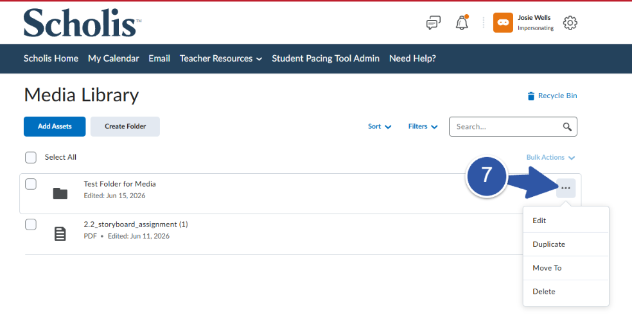The width and height of the screenshot is (632, 329).
Task: Open the Test Folder for Media name
Action: pos(119,184)
